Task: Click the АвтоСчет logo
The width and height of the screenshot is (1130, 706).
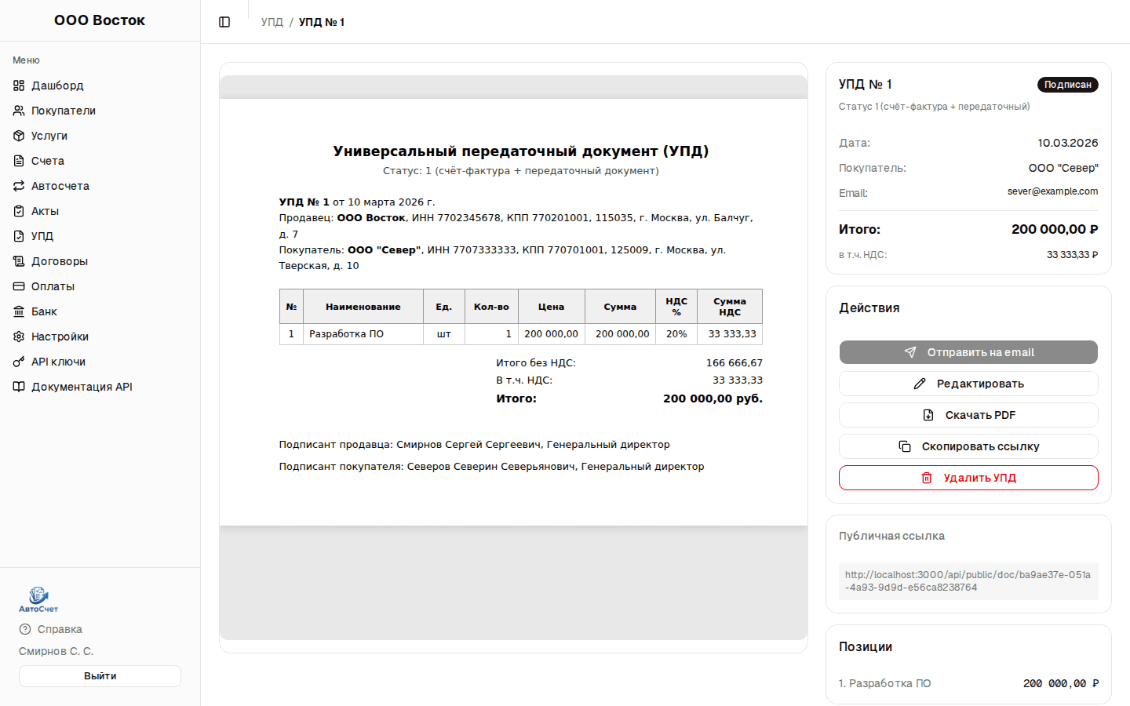Action: point(38,599)
